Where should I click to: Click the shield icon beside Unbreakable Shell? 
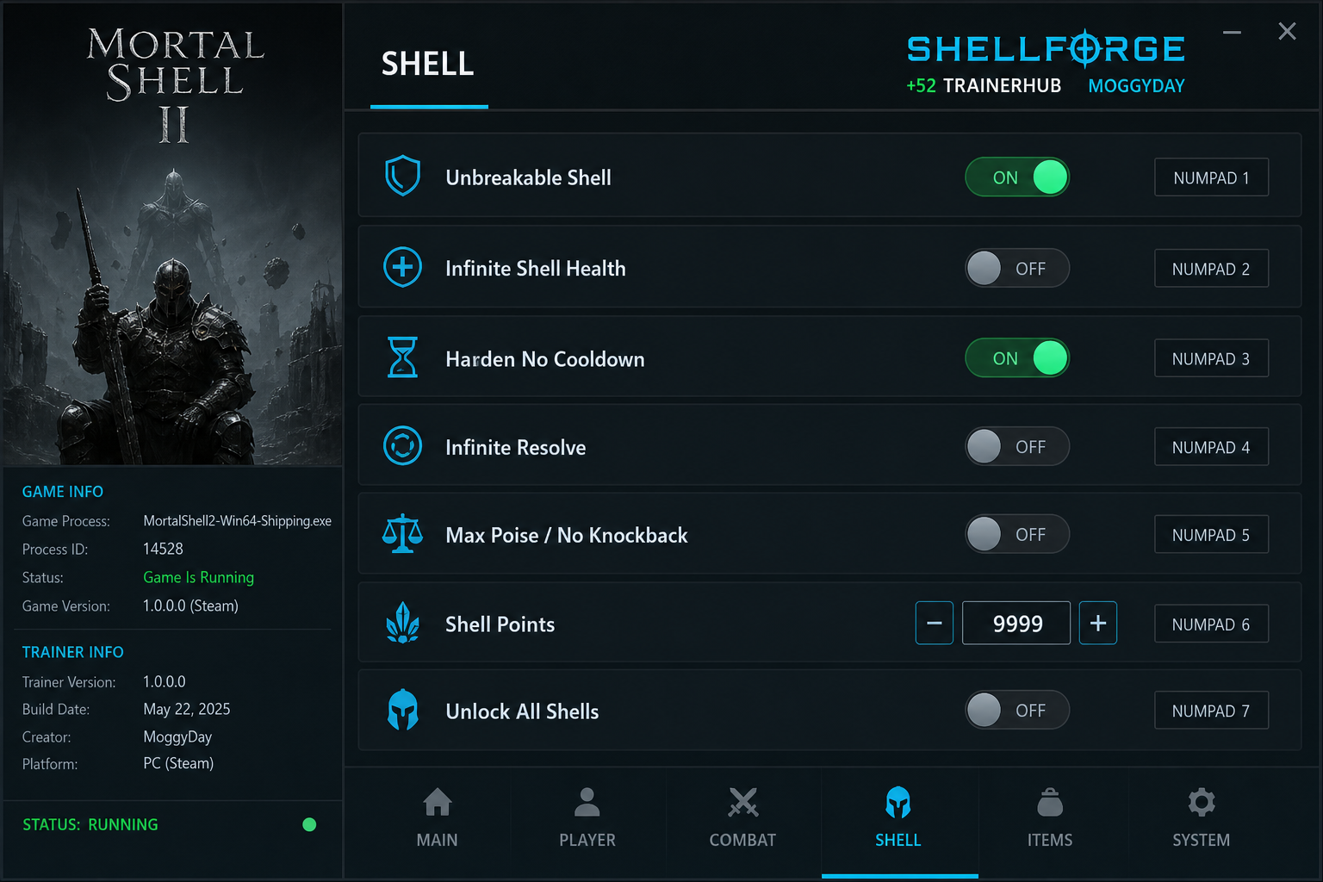tap(402, 177)
